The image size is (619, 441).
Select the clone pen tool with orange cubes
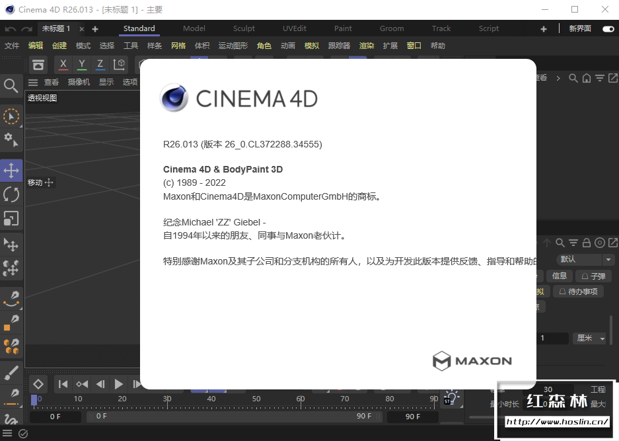[x=11, y=346]
